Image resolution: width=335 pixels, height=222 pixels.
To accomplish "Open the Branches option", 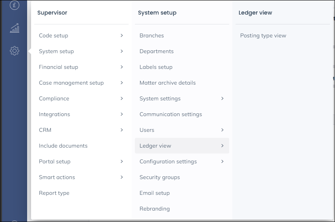I will click(152, 35).
